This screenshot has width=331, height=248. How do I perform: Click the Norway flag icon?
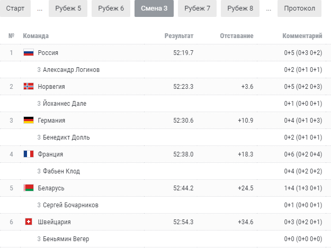(x=29, y=86)
